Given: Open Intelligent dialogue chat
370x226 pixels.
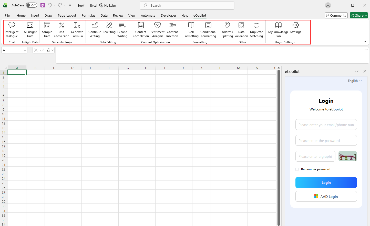Looking at the screenshot, I should point(12,30).
